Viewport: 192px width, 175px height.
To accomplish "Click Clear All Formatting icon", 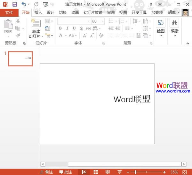I will tap(101, 36).
